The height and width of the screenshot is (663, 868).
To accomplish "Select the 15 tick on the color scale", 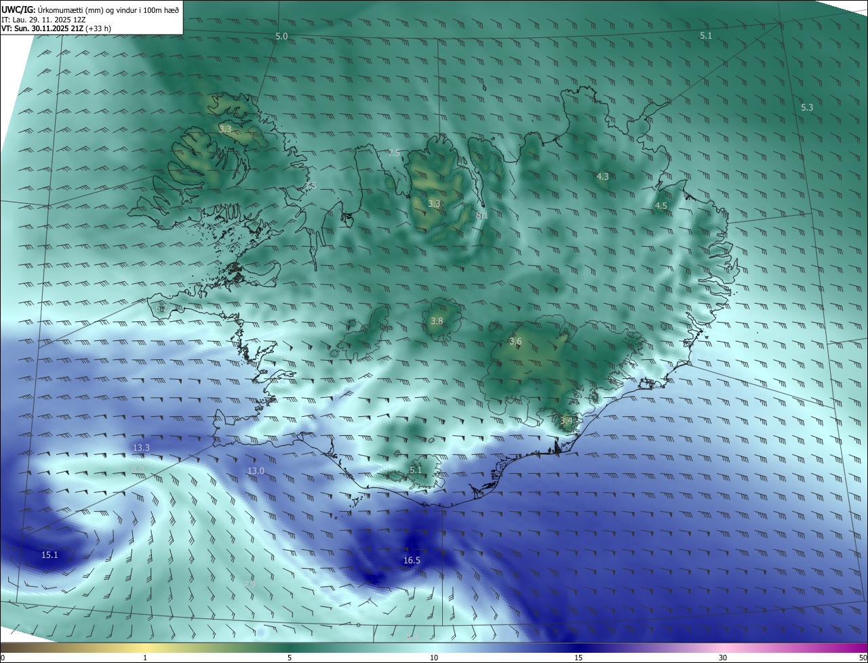I will point(578,658).
